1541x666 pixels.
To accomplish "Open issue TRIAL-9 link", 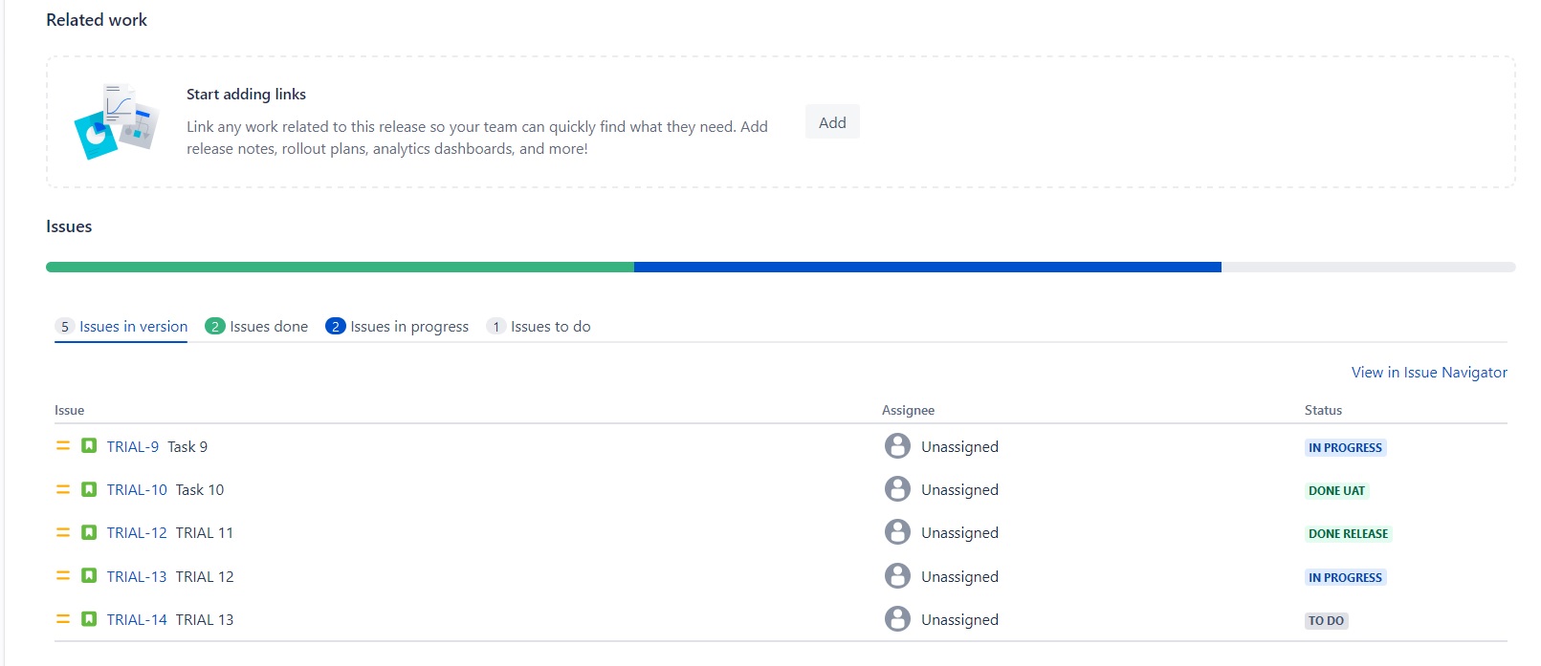I will [133, 447].
